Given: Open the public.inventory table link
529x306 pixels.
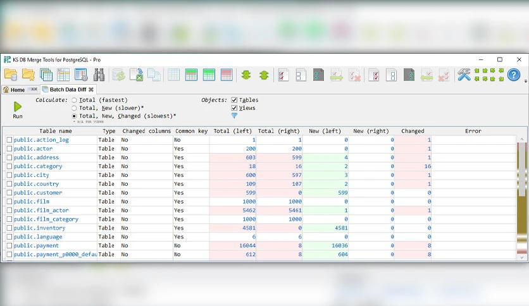Looking at the screenshot, I should (39, 228).
